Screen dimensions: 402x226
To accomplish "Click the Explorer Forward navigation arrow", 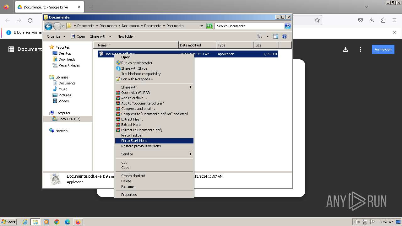I will 57,26.
